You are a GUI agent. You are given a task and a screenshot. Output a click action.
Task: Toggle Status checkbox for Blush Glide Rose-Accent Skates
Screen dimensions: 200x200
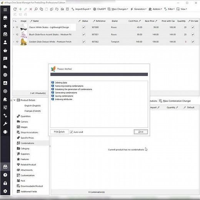tap(84, 34)
